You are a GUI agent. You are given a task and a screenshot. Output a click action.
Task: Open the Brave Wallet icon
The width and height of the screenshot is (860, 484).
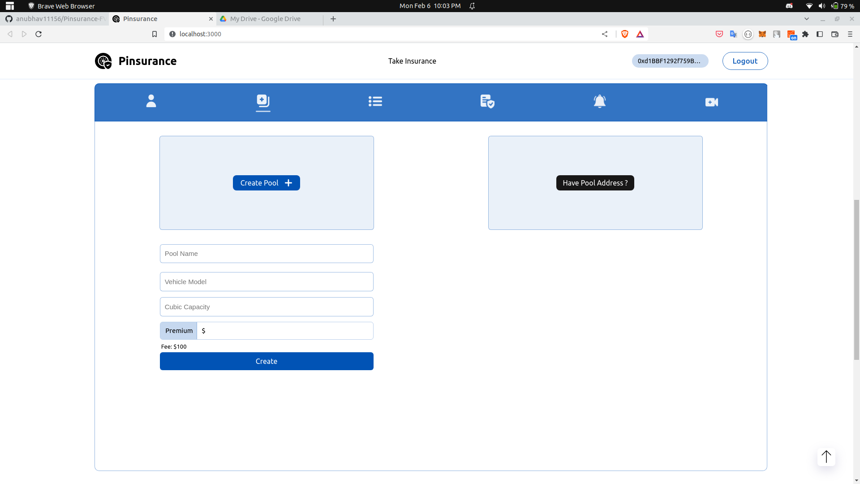(x=835, y=34)
